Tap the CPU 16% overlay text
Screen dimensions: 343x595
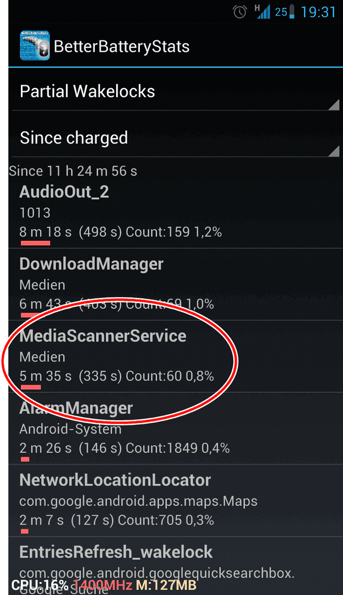[40, 585]
